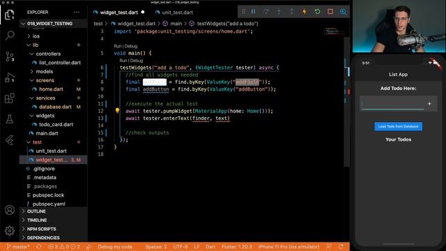Click Debug code lens above void main
Screen dimensions: 446x251
pos(131,46)
